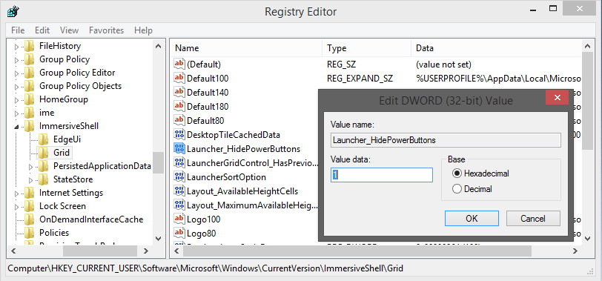
Task: Select the LauncherGridControl_HasPrevio... value name
Action: (x=252, y=163)
